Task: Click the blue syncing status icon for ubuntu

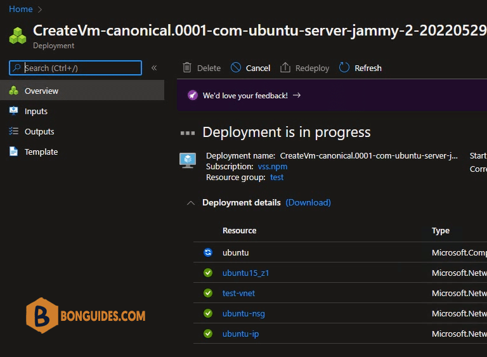Action: pyautogui.click(x=208, y=252)
